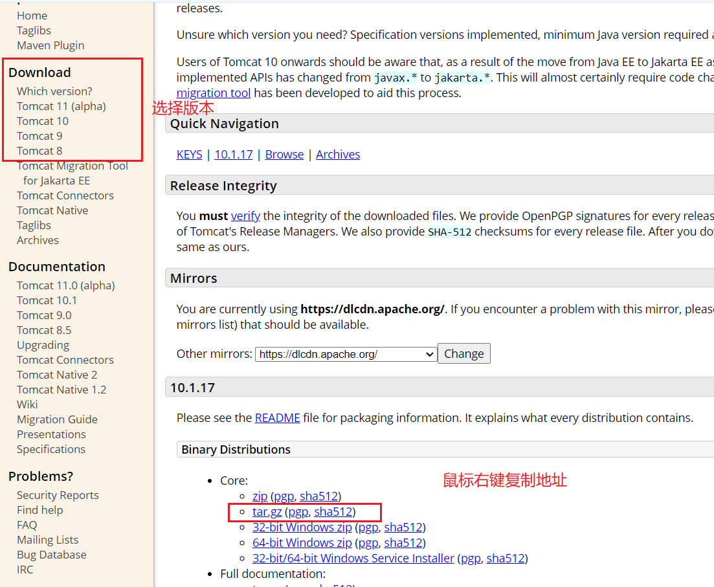Viewport: 714px width, 587px height.
Task: Select Tomcat 8 download page
Action: (x=39, y=151)
